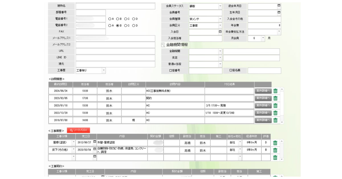Screen dimensions: 342x179
Task: Open the 入会日 calendar picker
Action: pyautogui.click(x=220, y=32)
